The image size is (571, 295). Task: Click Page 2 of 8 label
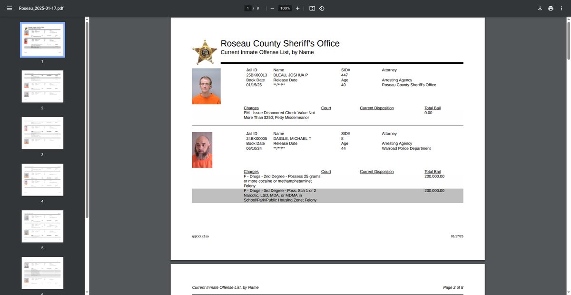click(453, 287)
